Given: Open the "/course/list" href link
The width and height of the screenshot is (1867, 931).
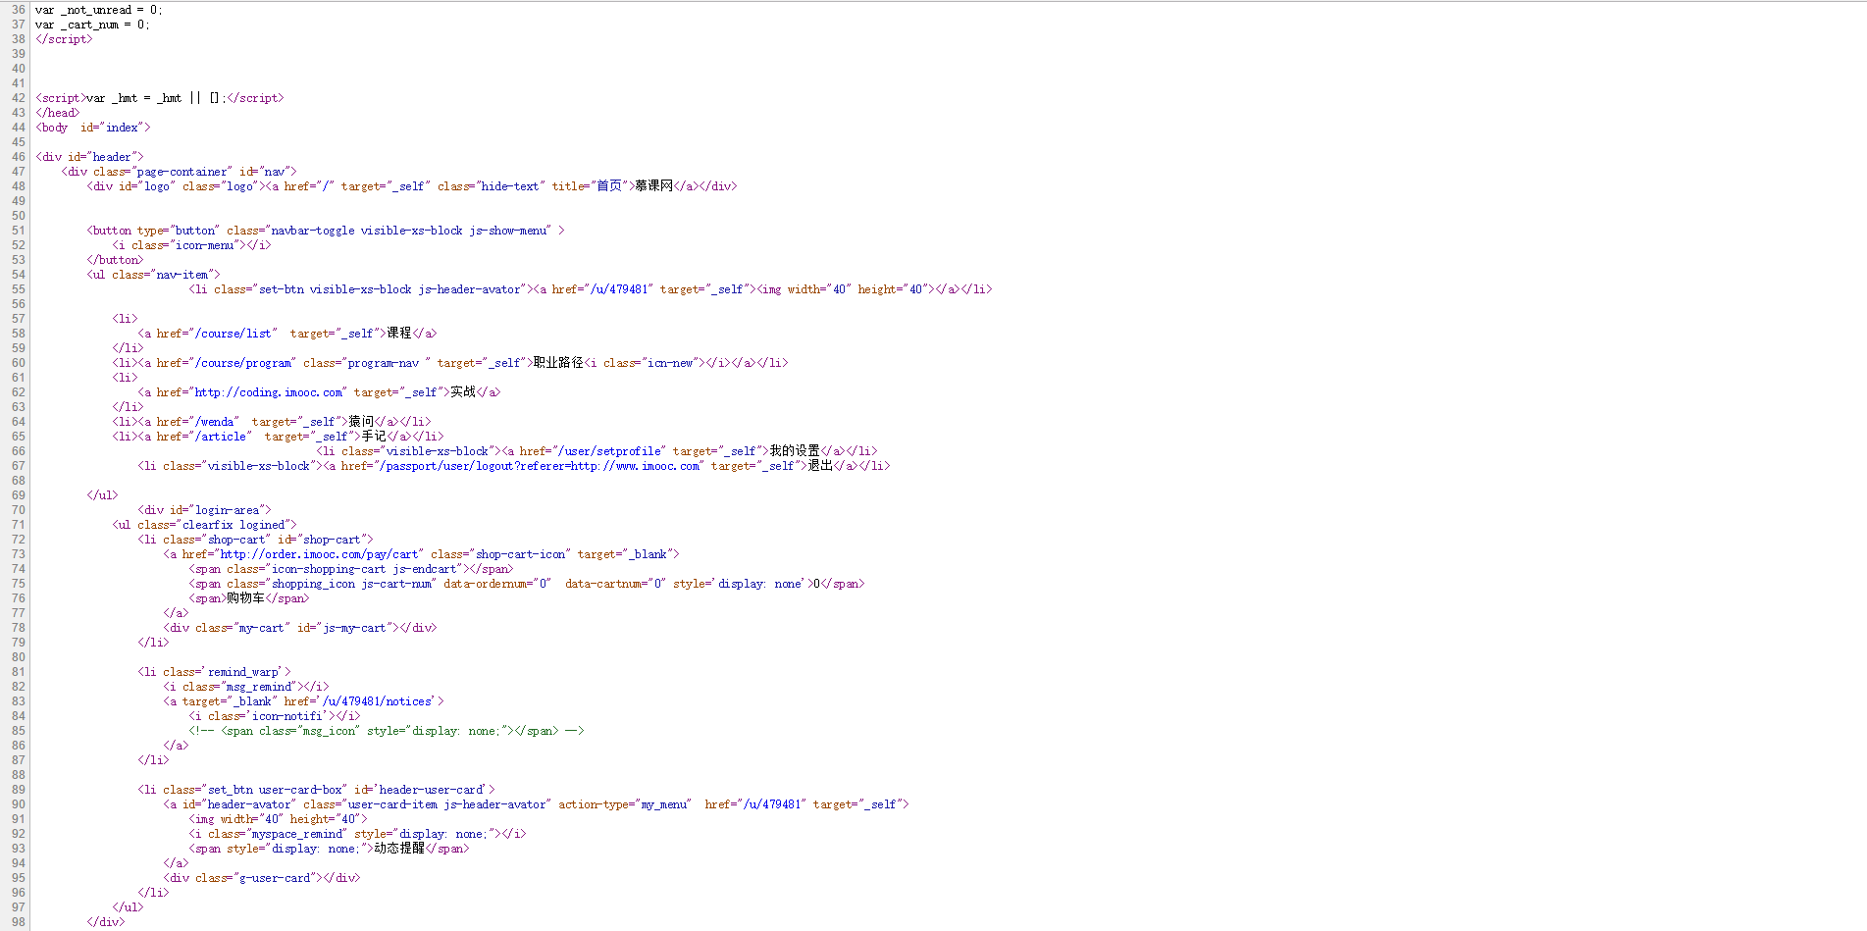Looking at the screenshot, I should (235, 334).
